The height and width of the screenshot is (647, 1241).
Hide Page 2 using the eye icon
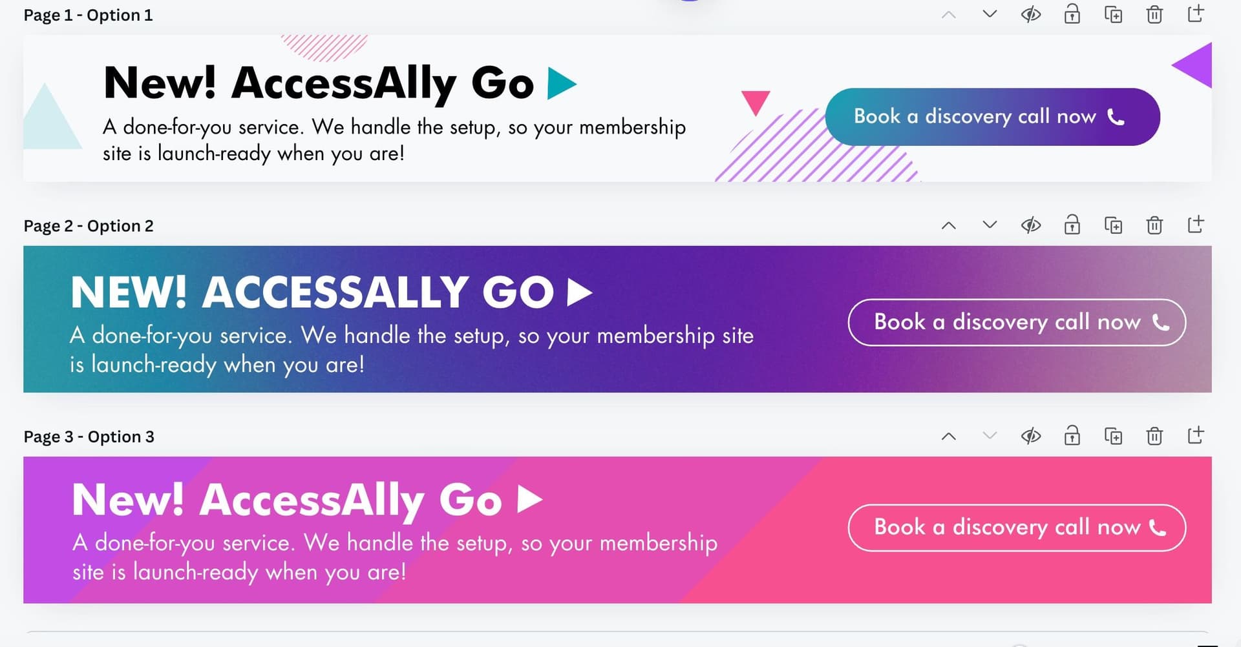click(1031, 225)
